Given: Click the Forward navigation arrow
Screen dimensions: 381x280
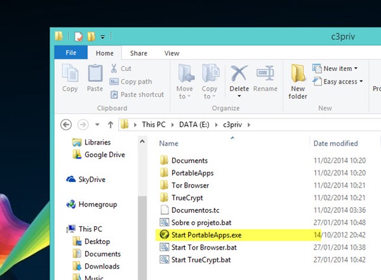Looking at the screenshot, I should pyautogui.click(x=83, y=125).
